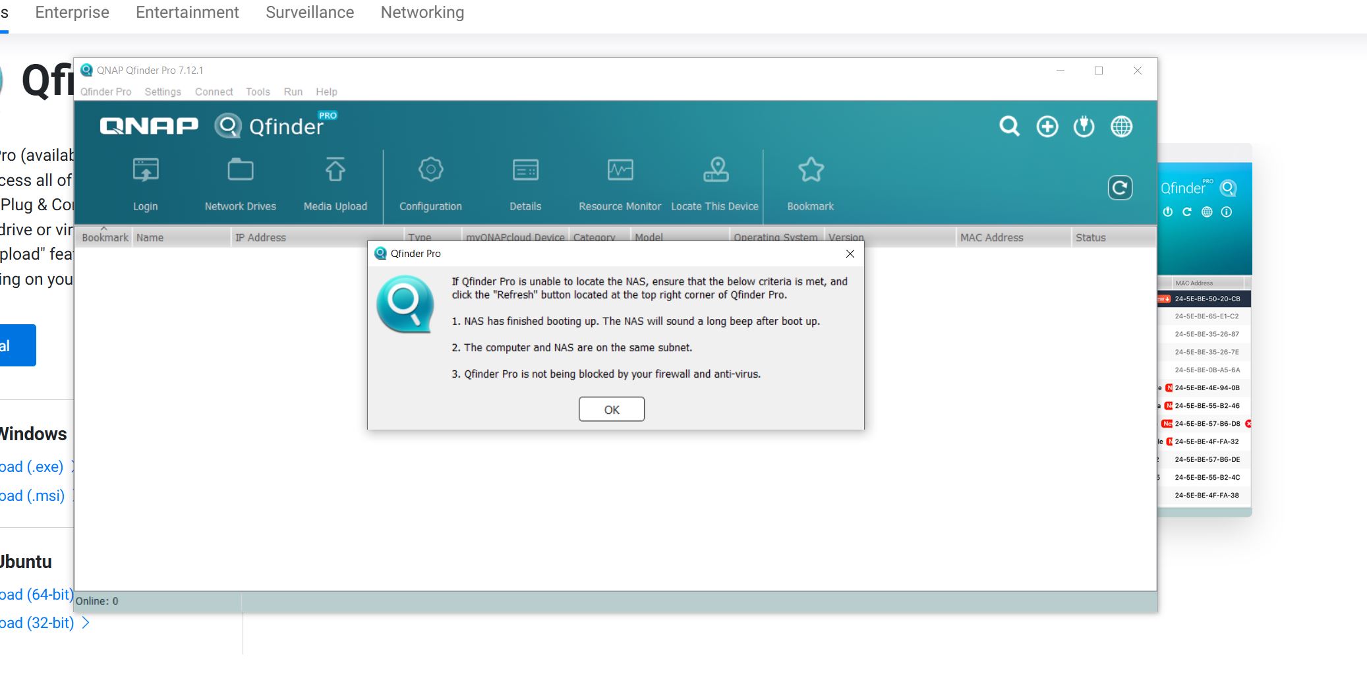The height and width of the screenshot is (686, 1367).
Task: Open the Entertainment tab on the webpage
Action: click(x=187, y=13)
